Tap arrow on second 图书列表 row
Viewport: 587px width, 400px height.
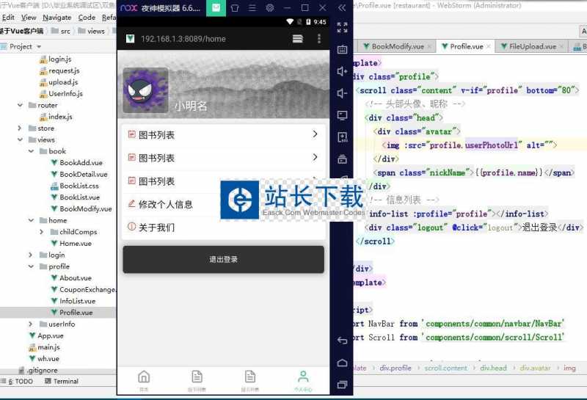315,157
